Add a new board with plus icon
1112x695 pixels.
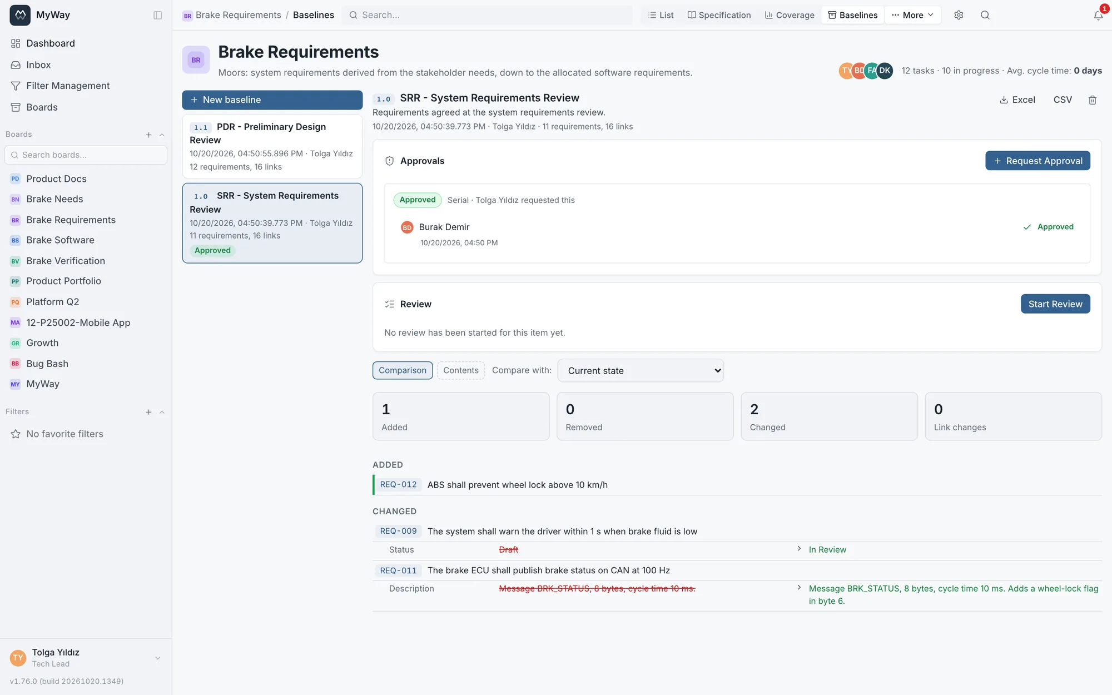[x=148, y=135]
